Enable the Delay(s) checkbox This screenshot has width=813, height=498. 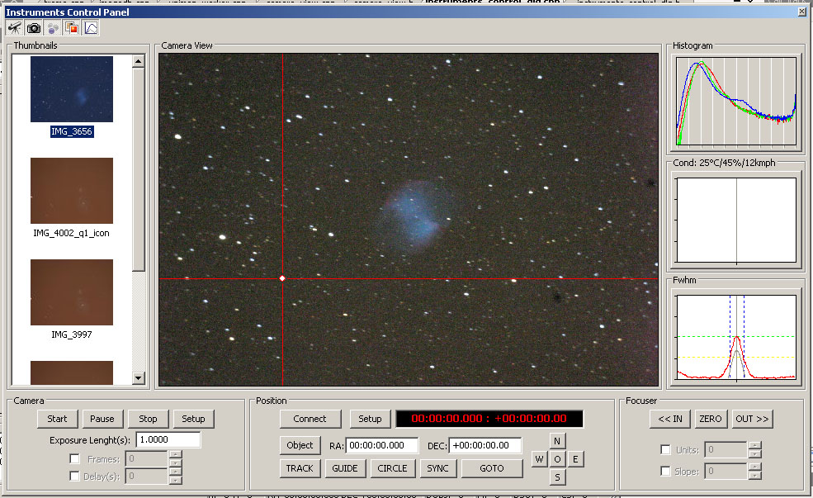73,475
